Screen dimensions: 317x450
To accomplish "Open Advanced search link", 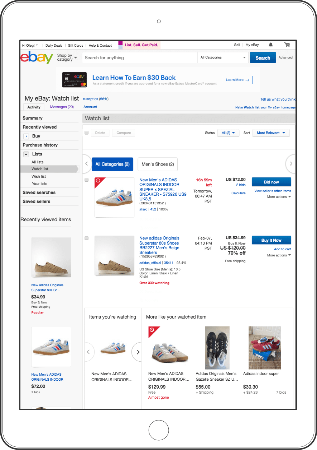I will [285, 57].
